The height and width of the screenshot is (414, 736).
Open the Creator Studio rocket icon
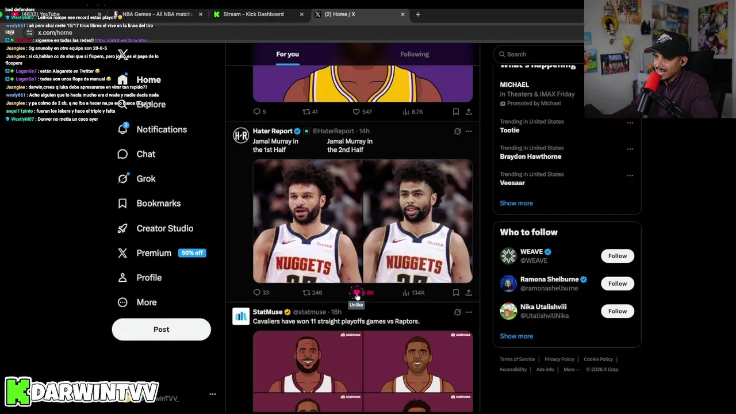pyautogui.click(x=122, y=228)
